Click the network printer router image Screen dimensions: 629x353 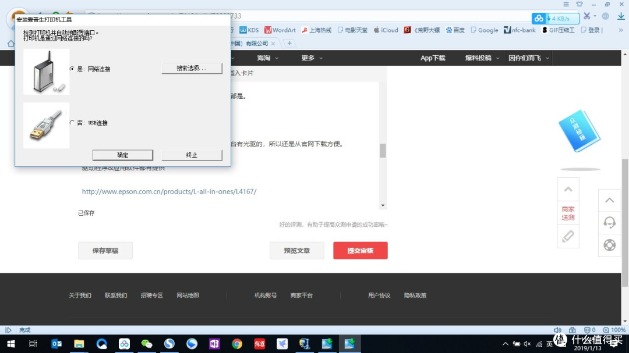(47, 72)
